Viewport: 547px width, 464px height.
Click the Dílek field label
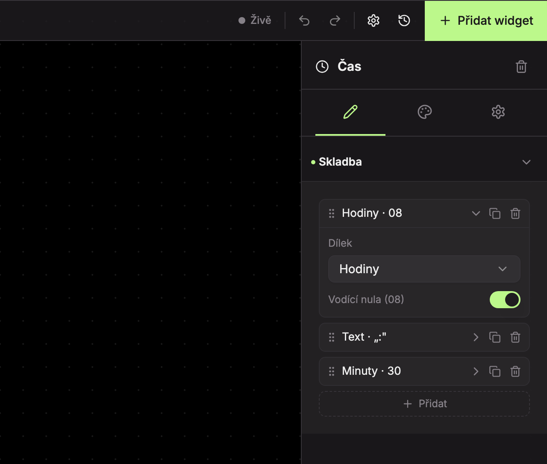(340, 243)
